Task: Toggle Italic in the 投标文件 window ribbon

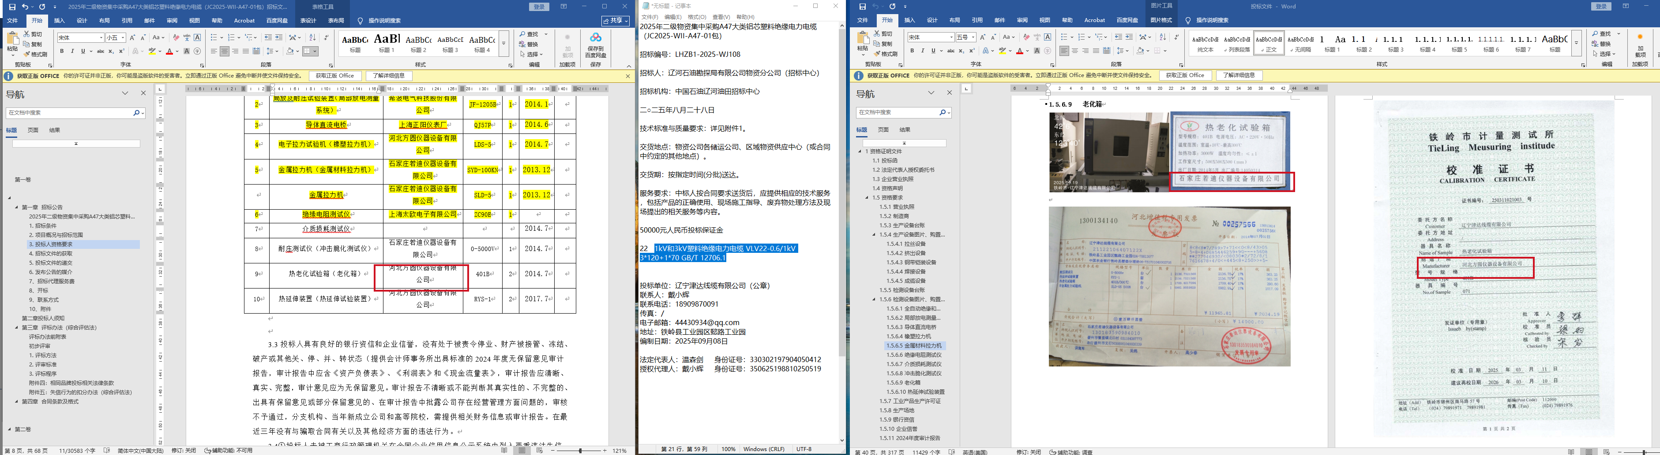Action: tap(922, 52)
